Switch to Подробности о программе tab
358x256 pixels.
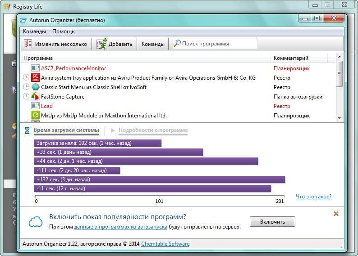(x=153, y=130)
